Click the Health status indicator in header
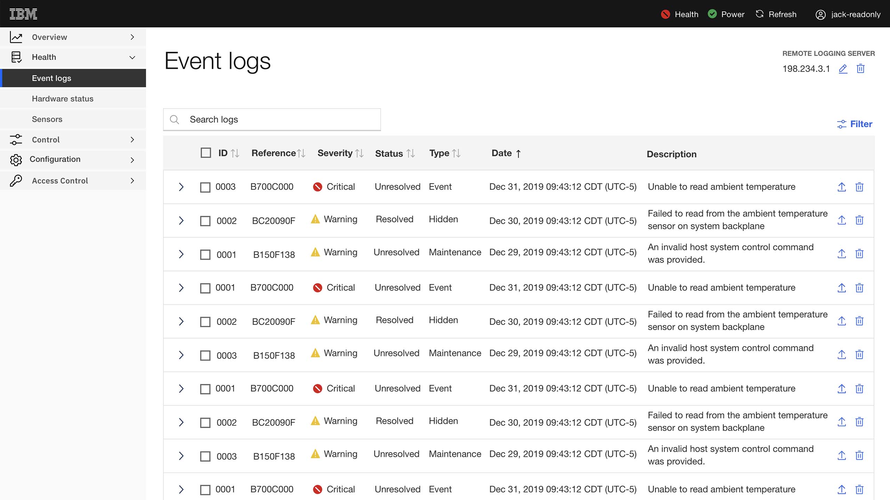The width and height of the screenshot is (890, 500). [x=680, y=14]
